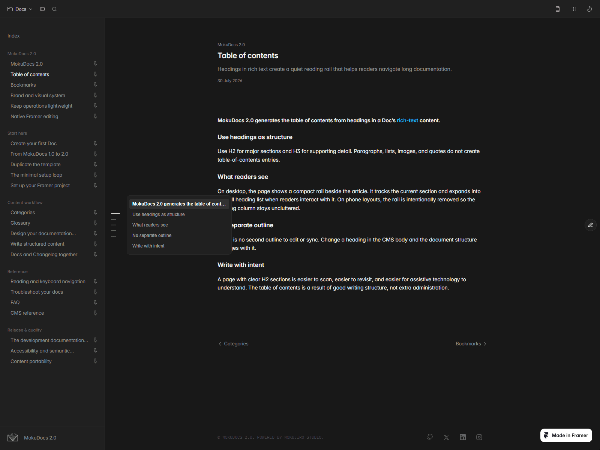Open Brand and visual system page
Screen dimensions: 600x450
pos(38,95)
